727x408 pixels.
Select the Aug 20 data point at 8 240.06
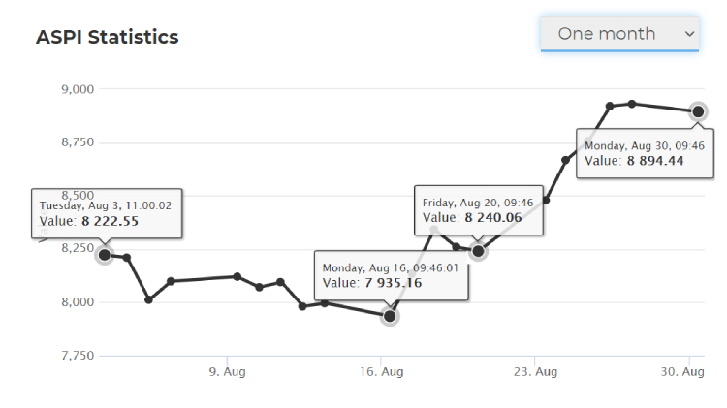pos(478,251)
